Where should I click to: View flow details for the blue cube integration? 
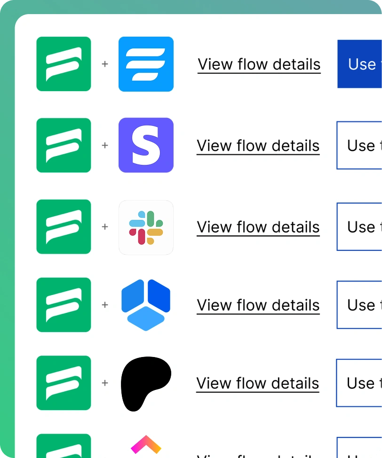(258, 305)
